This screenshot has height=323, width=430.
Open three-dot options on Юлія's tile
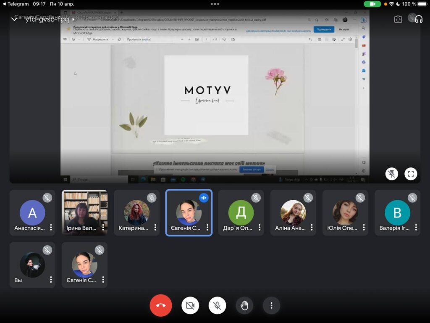364,228
